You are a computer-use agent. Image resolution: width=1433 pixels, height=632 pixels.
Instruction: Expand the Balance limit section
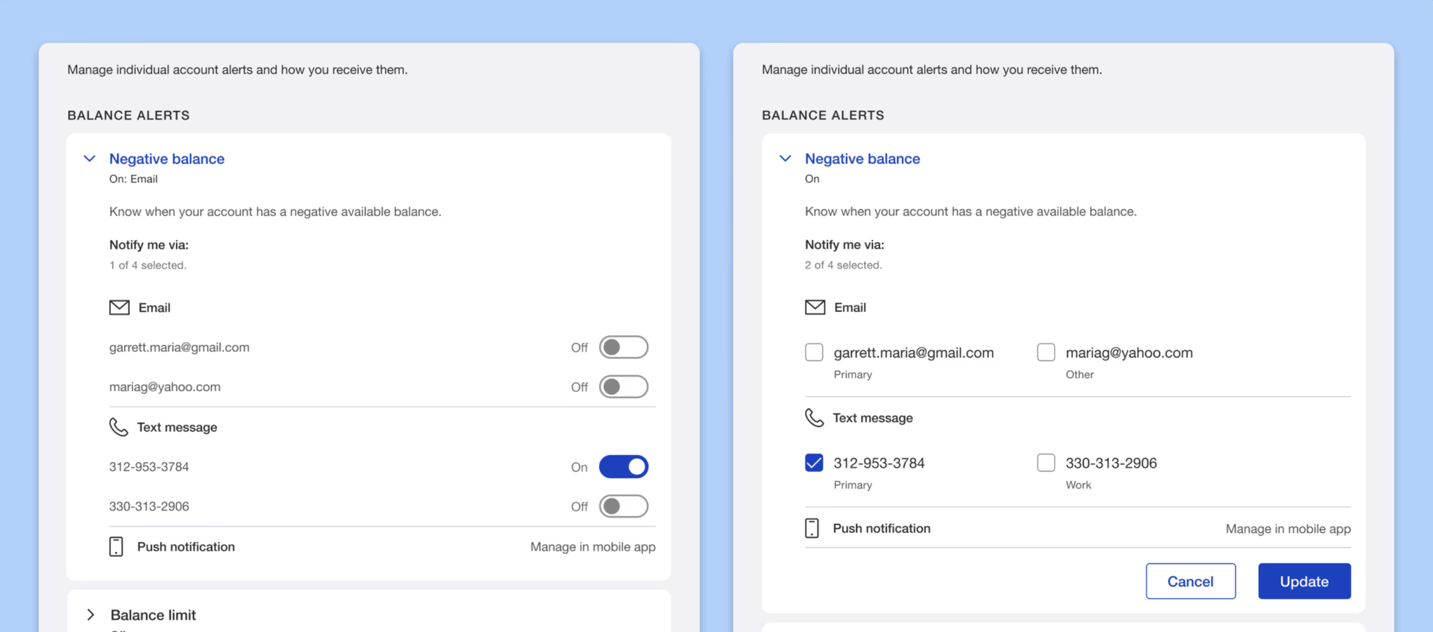90,615
